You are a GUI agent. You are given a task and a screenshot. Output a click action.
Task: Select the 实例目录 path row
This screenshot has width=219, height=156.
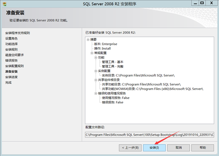coord(138,75)
